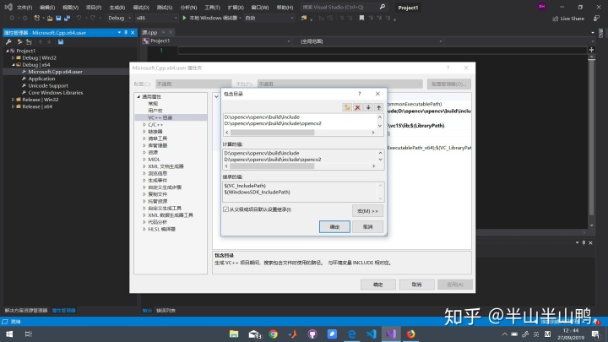Save current file using toolbar disk icon
The width and height of the screenshot is (608, 342).
point(58,18)
